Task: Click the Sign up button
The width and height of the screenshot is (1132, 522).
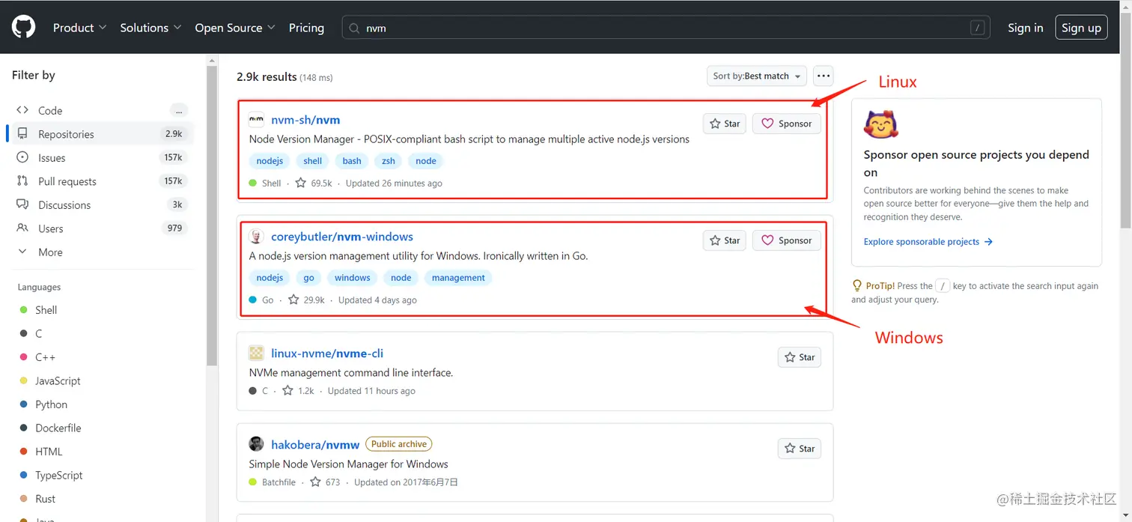Action: coord(1081,28)
